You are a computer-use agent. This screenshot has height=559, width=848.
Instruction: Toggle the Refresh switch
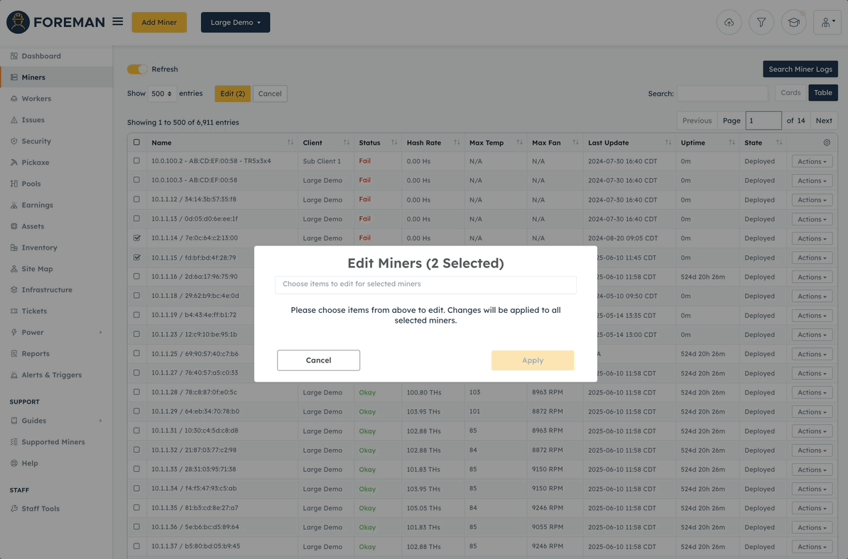(x=137, y=69)
